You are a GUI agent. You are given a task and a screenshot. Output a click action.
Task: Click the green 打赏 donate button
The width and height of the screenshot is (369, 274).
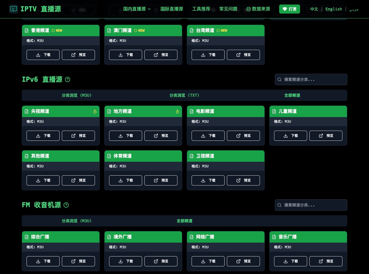tap(290, 9)
